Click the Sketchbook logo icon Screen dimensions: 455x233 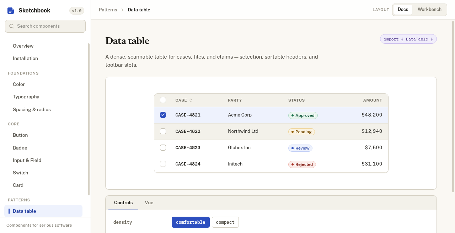tap(11, 11)
